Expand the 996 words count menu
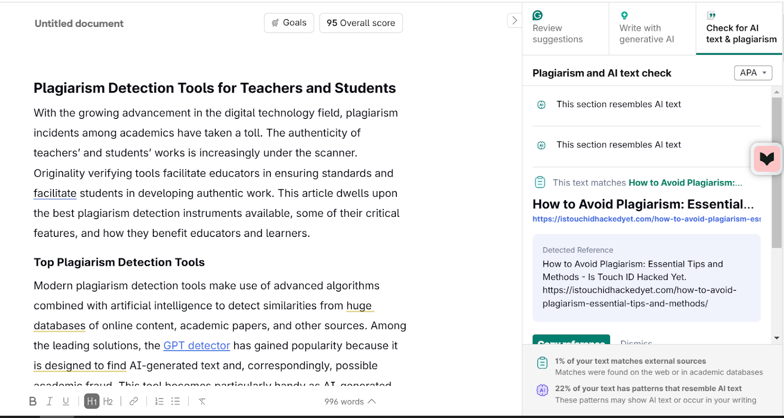The height and width of the screenshot is (418, 784). tap(350, 401)
